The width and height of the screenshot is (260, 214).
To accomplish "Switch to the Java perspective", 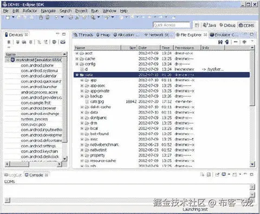I will point(210,25).
